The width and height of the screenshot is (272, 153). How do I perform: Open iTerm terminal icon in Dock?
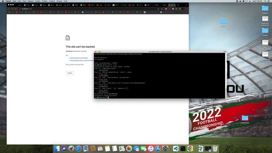(183, 148)
